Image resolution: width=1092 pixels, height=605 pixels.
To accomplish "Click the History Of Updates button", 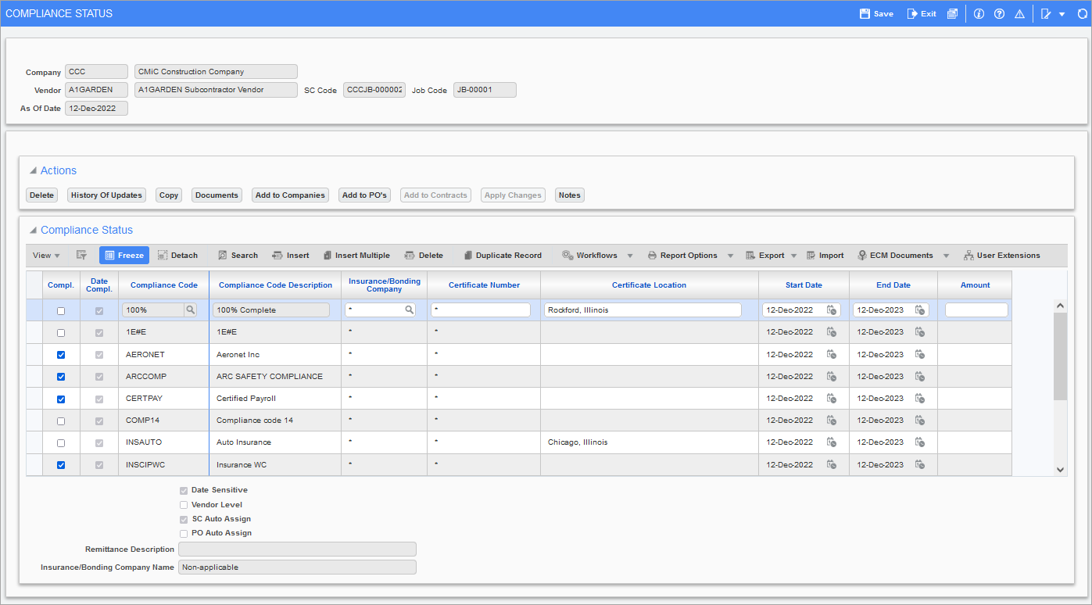I will tap(106, 195).
